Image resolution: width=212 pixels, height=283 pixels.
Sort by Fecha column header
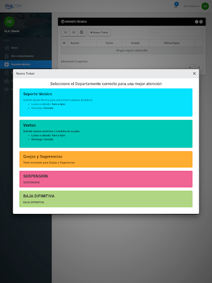[x=109, y=43]
